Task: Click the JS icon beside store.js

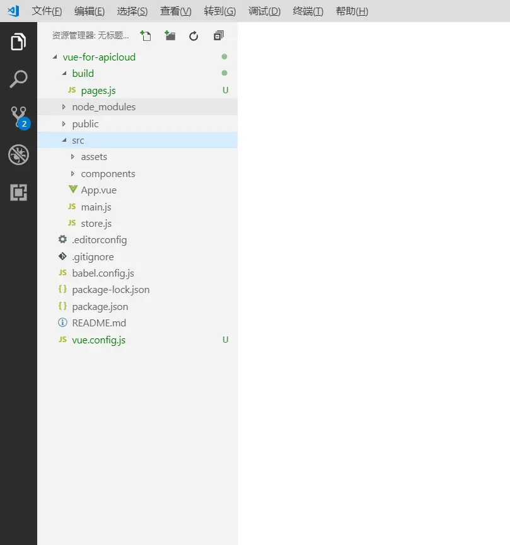Action: click(72, 223)
